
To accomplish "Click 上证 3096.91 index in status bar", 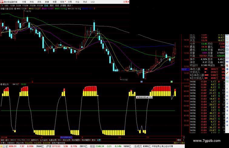I will pyautogui.click(x=9, y=146).
